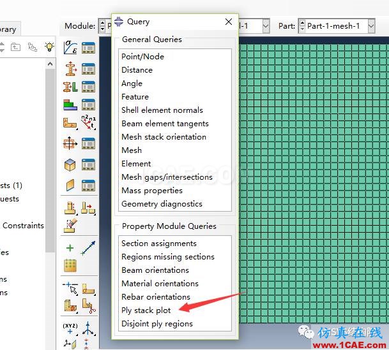389x350 pixels.
Task: Click the Create Inertia tool
Action: [70, 143]
